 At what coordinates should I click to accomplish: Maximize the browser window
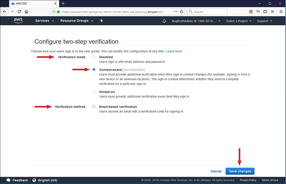pos(270,4)
